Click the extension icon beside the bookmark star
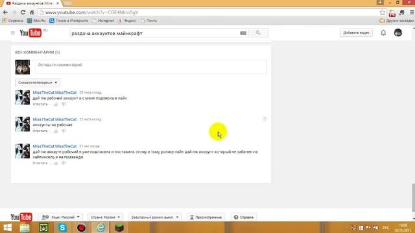This screenshot has width=415, height=233. [x=392, y=13]
